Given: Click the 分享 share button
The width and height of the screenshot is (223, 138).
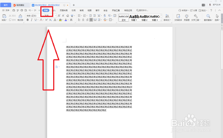Looking at the screenshot, I should [194, 10].
